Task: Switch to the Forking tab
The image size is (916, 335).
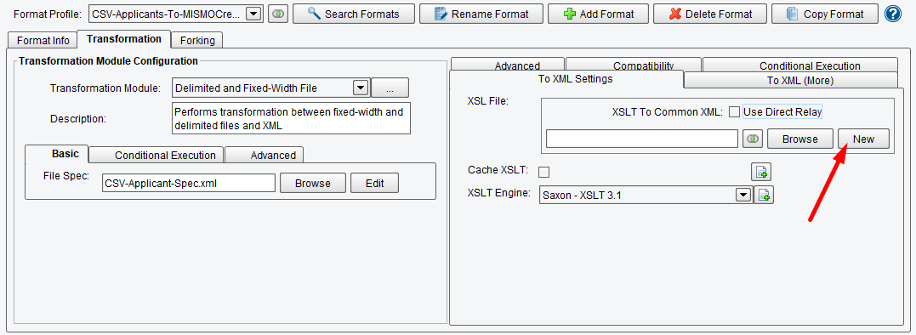Action: [197, 40]
